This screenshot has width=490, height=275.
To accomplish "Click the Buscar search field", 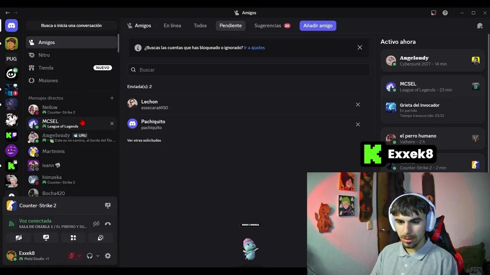I will click(248, 70).
